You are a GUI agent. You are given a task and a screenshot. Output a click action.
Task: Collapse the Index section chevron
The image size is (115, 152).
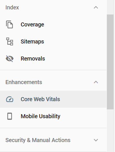(96, 7)
